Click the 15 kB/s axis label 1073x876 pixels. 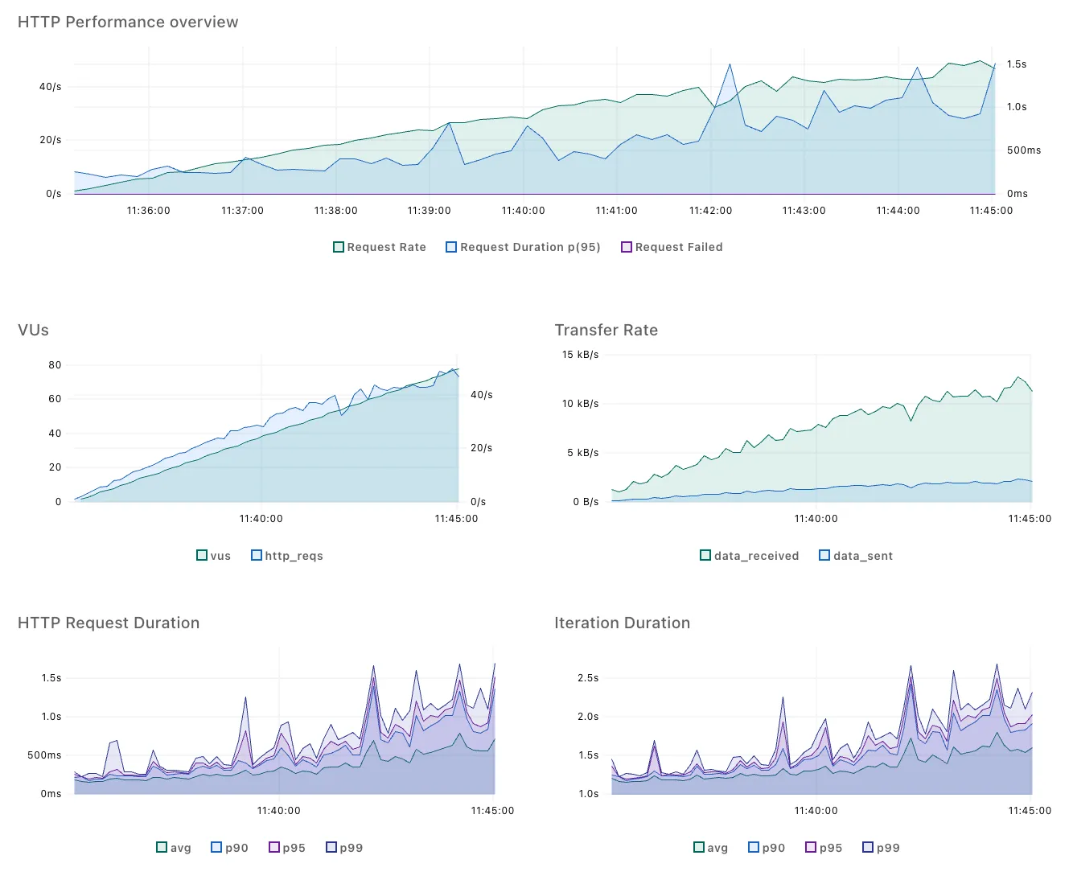pyautogui.click(x=581, y=355)
